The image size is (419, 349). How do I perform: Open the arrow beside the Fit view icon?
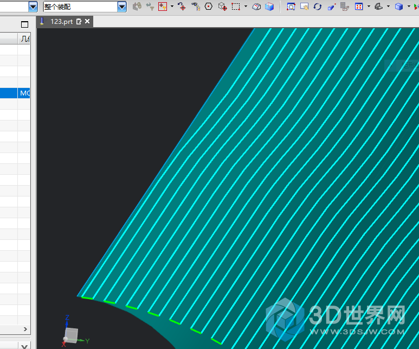[369, 7]
